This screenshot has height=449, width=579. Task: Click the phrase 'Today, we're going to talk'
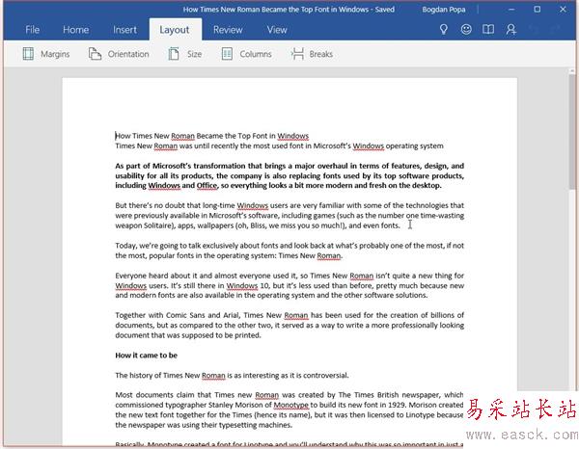[x=156, y=246]
